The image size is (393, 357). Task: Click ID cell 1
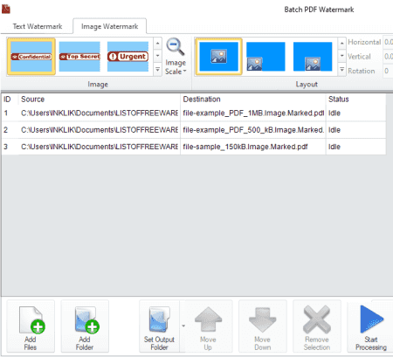(x=10, y=113)
